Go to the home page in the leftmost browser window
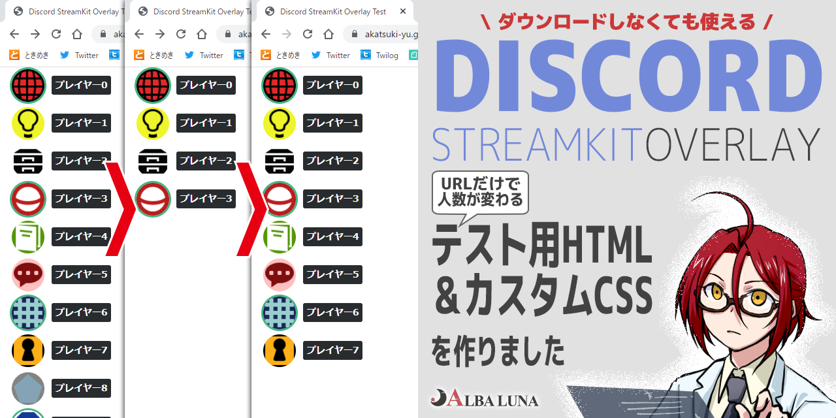 point(77,34)
